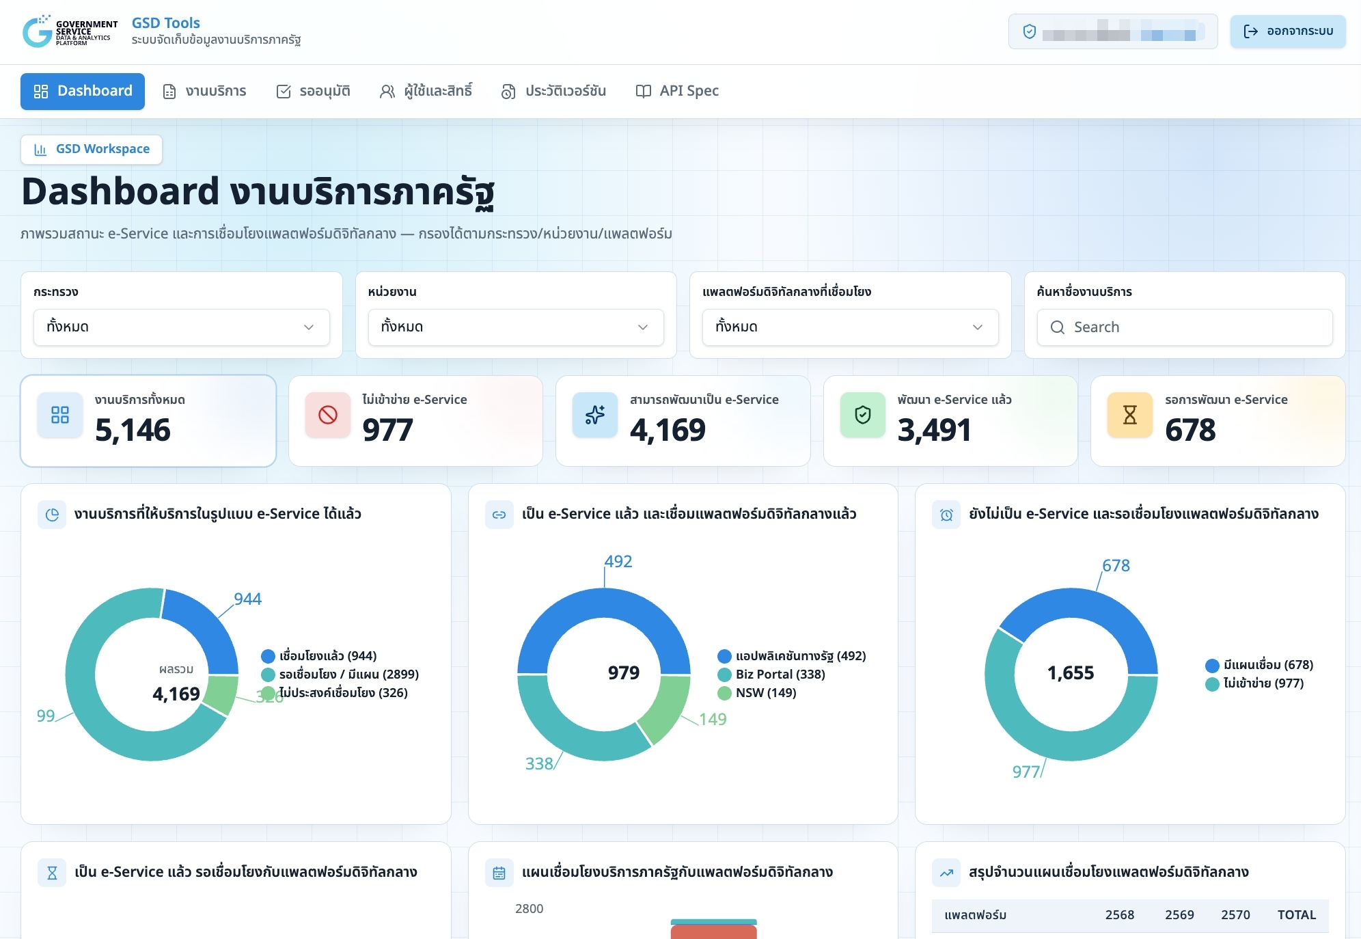Screen dimensions: 1361x939
Task: Open the API Spec tab
Action: coord(677,92)
